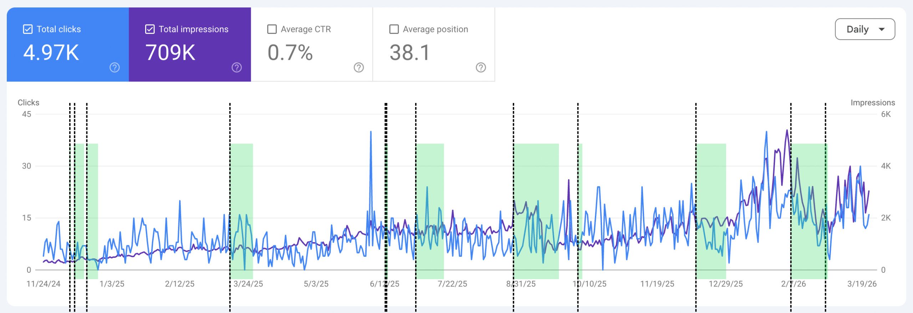Click the 6K impressions axis value
Viewport: 913px width, 313px height.
(x=886, y=114)
